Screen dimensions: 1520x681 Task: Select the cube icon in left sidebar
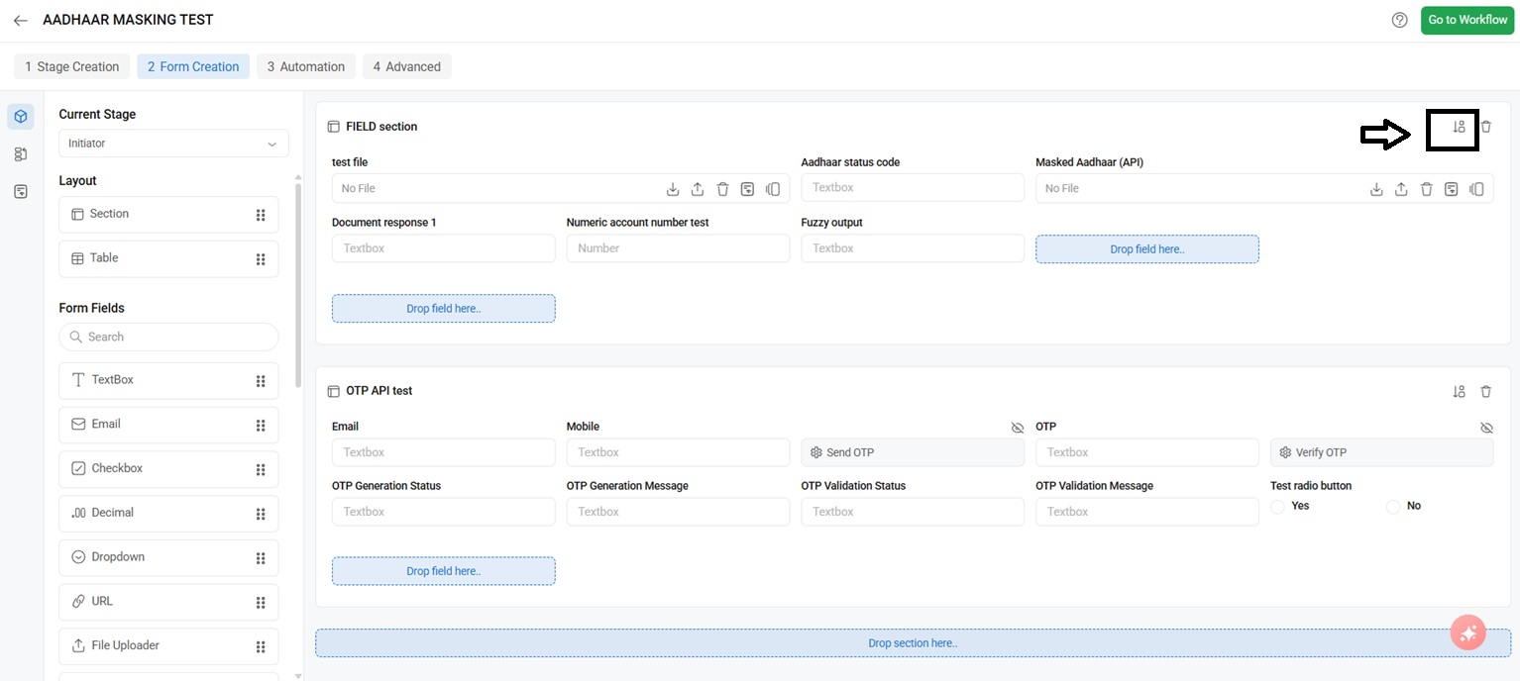tap(21, 117)
